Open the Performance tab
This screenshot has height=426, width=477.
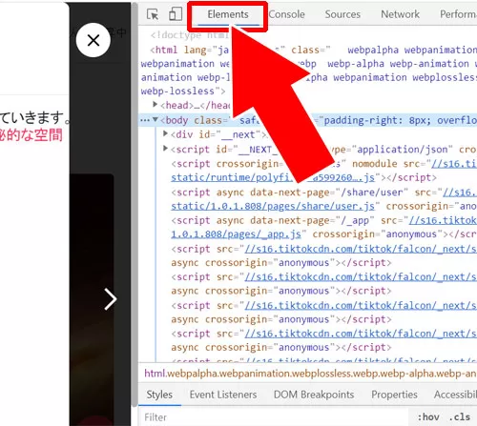pos(458,14)
